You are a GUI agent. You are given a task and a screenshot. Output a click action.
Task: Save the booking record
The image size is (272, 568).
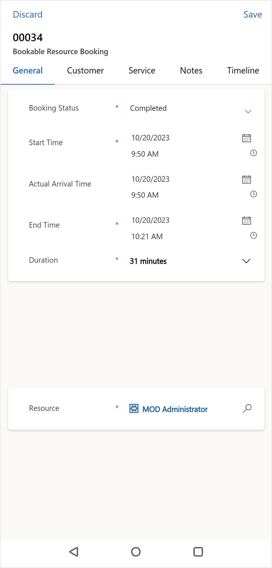coord(253,14)
